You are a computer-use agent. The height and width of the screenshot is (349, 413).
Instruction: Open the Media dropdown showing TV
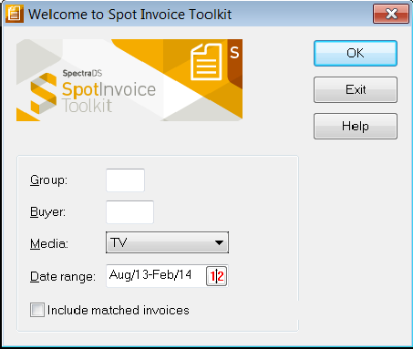tap(167, 242)
